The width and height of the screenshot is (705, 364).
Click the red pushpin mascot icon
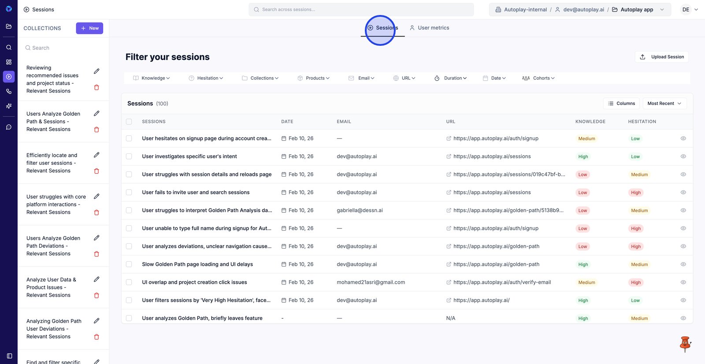[685, 344]
